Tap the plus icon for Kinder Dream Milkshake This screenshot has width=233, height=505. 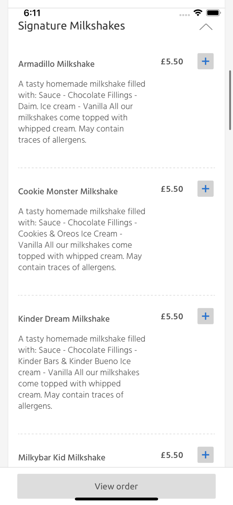point(205,316)
